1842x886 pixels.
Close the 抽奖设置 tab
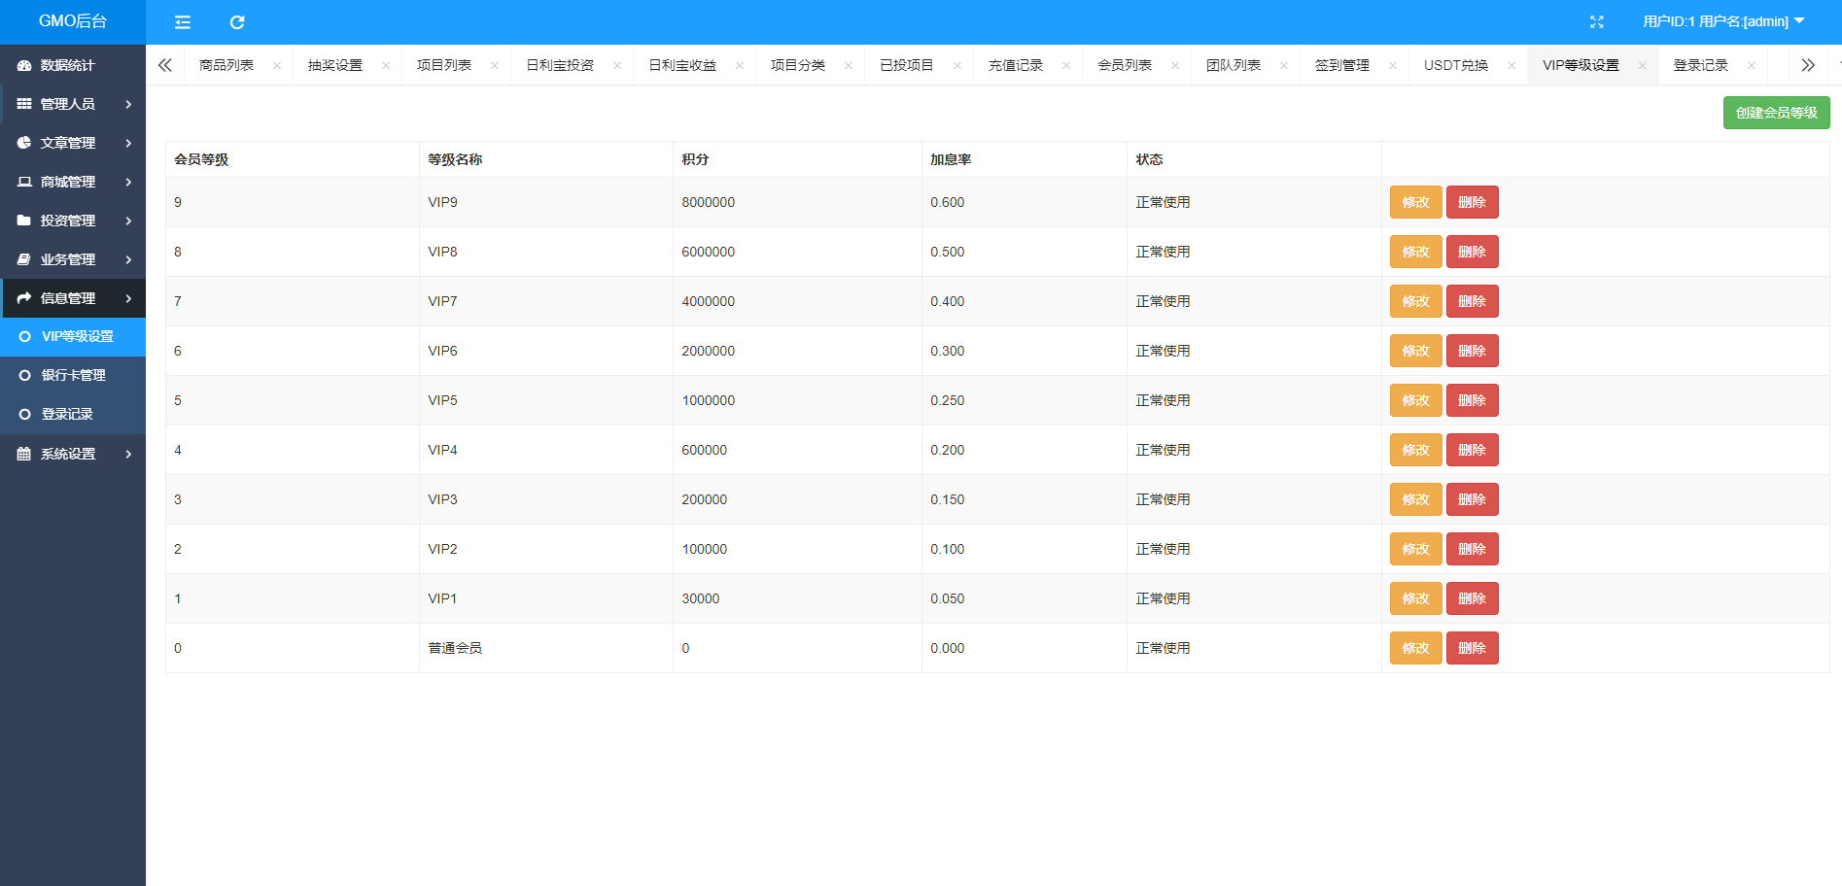[x=386, y=65]
